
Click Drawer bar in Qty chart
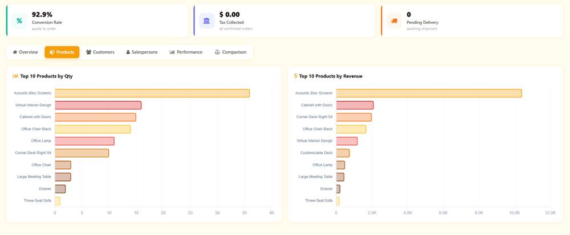click(60, 189)
